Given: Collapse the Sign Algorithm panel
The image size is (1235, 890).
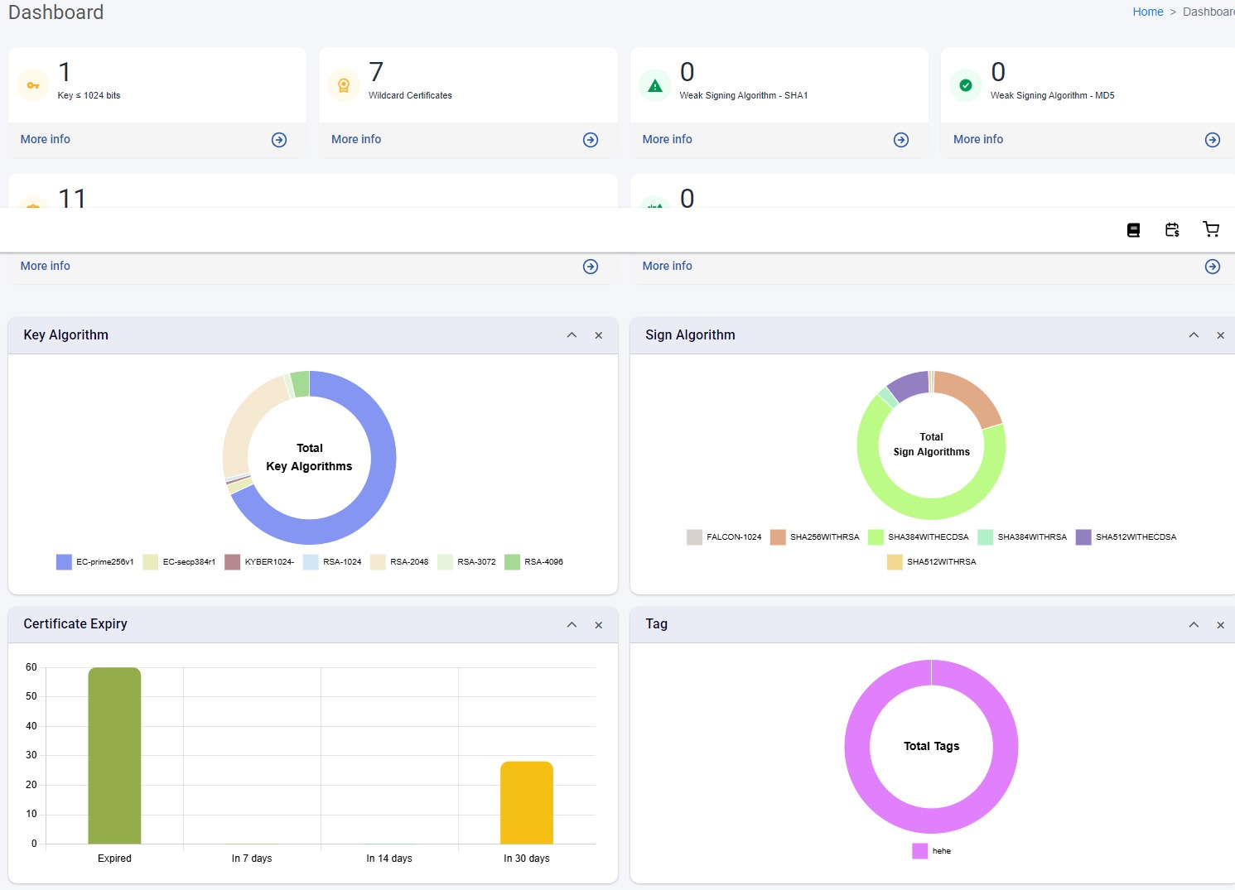Looking at the screenshot, I should pos(1194,335).
